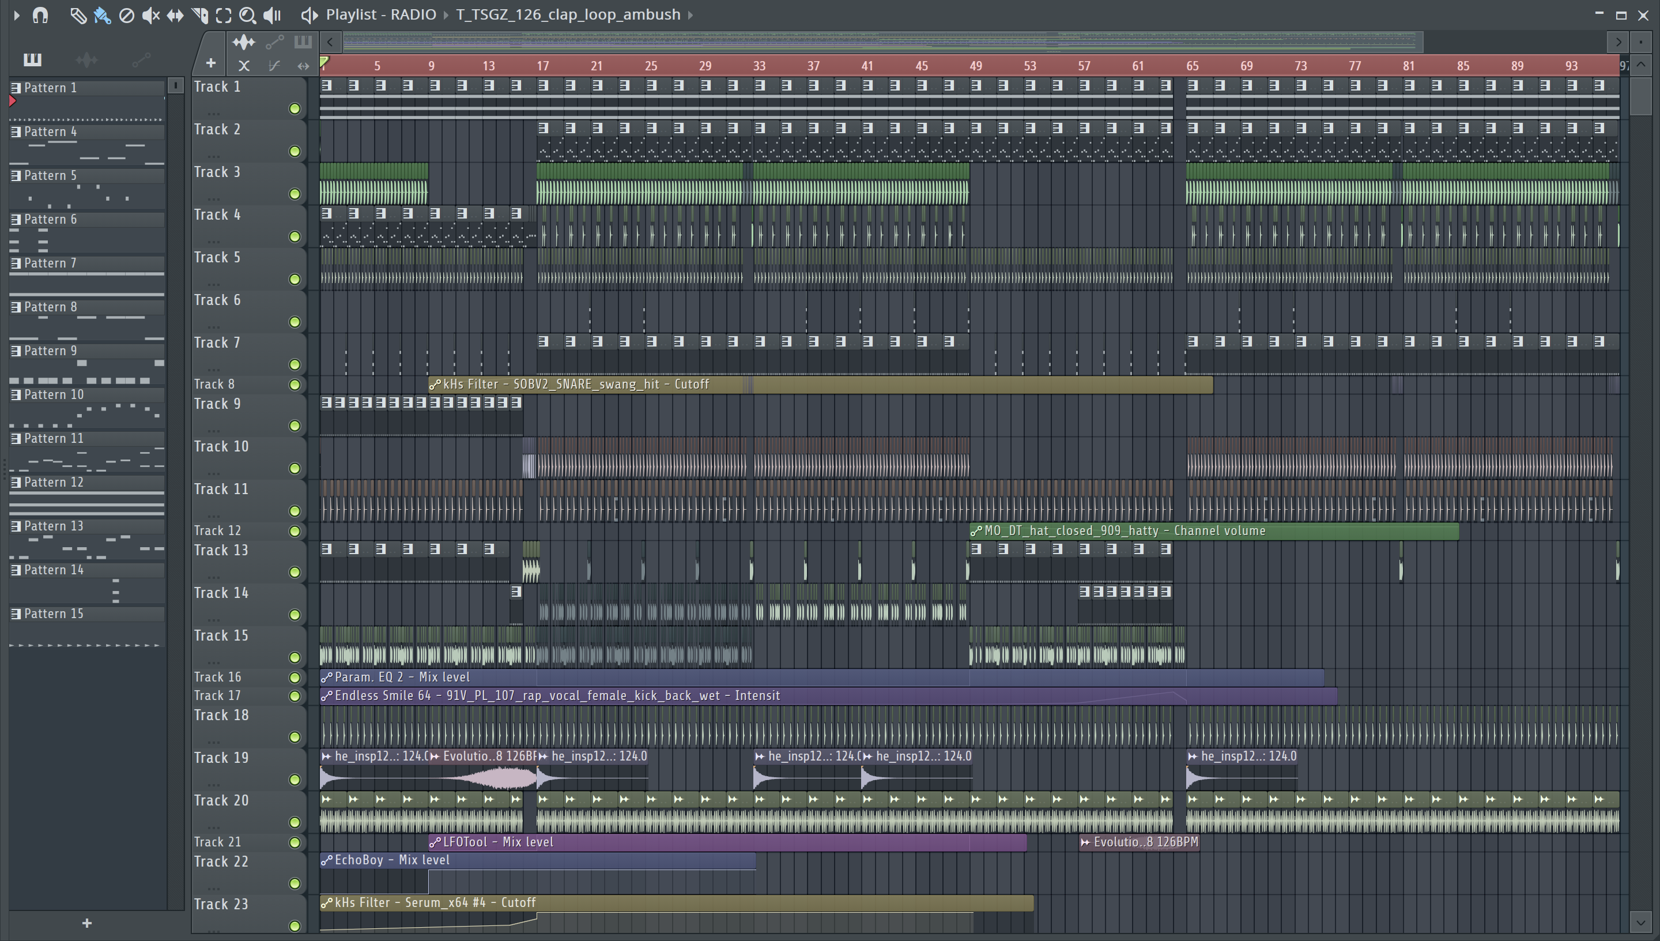The image size is (1660, 941).
Task: Expand arrow after T_TSGZ_126_clap_loop_ambush
Action: pyautogui.click(x=691, y=15)
